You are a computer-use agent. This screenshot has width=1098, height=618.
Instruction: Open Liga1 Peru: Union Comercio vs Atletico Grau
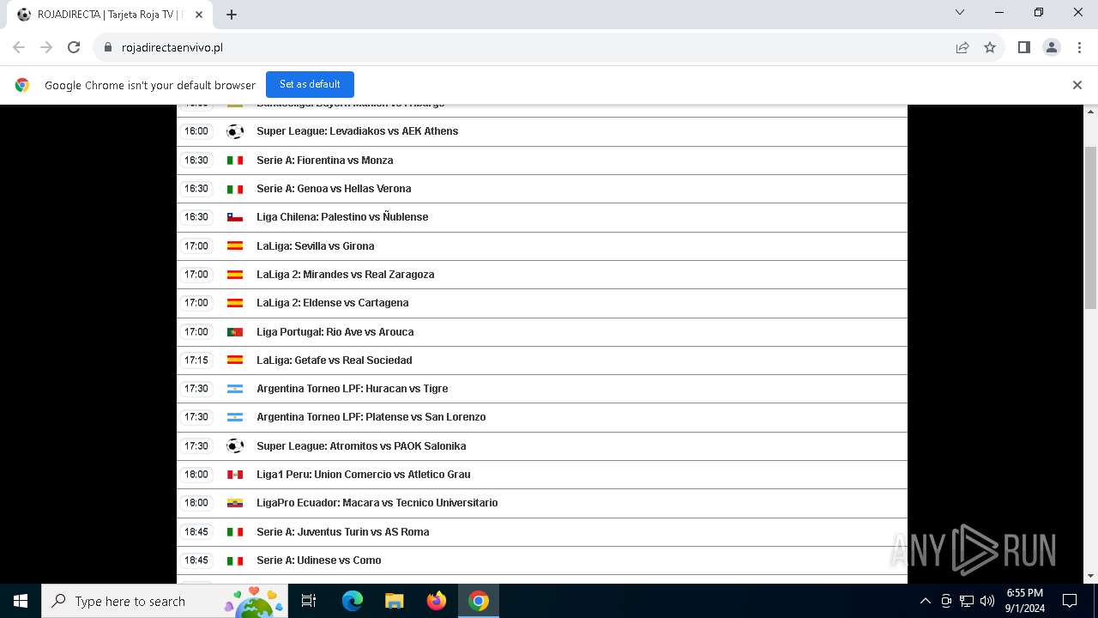pos(542,475)
